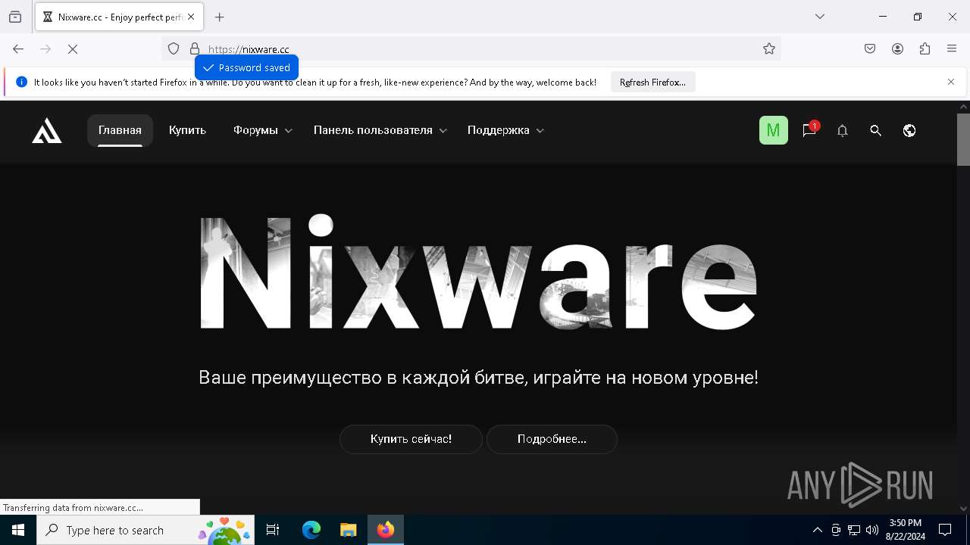Viewport: 970px width, 545px height.
Task: Open the volume speaker tray icon
Action: tap(872, 530)
